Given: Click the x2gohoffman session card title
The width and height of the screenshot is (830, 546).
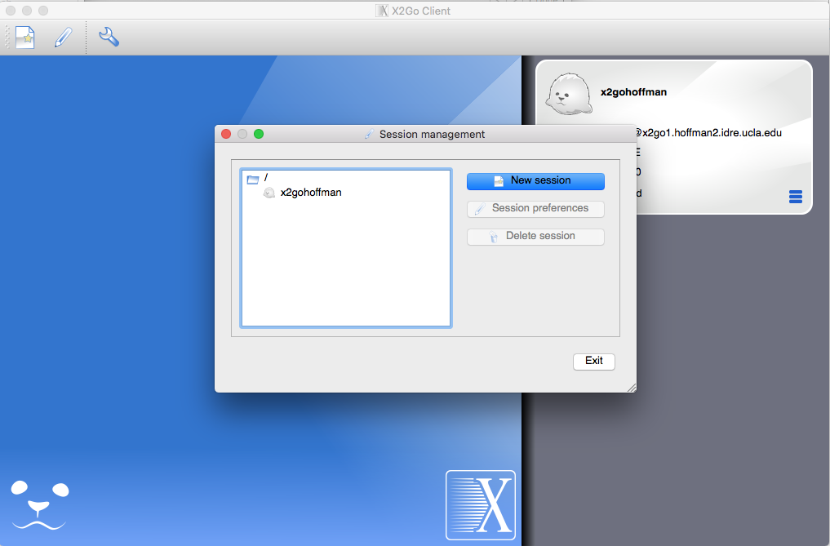Looking at the screenshot, I should 633,92.
